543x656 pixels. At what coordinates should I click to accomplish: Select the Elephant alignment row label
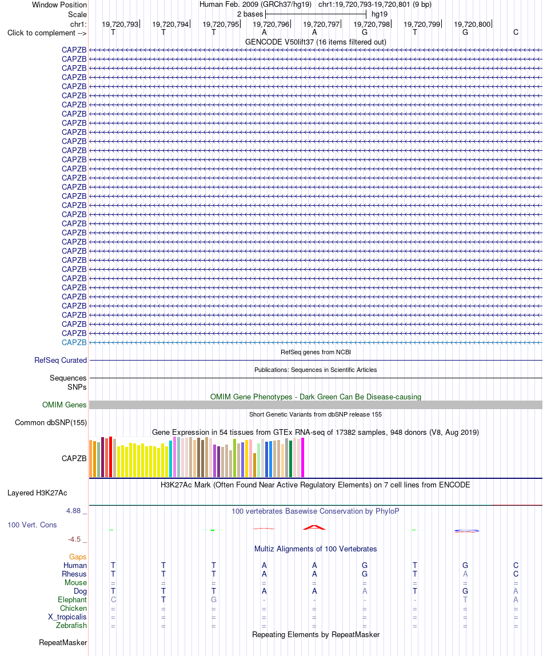tap(72, 599)
